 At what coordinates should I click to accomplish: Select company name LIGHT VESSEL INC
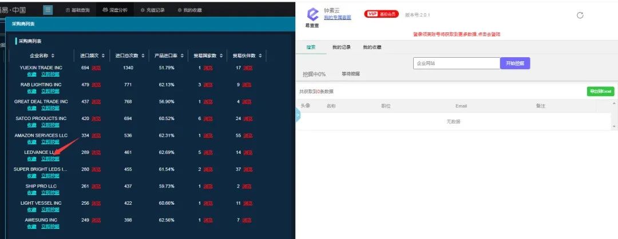[41, 203]
